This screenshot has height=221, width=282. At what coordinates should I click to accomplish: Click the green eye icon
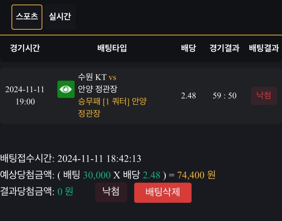66,89
